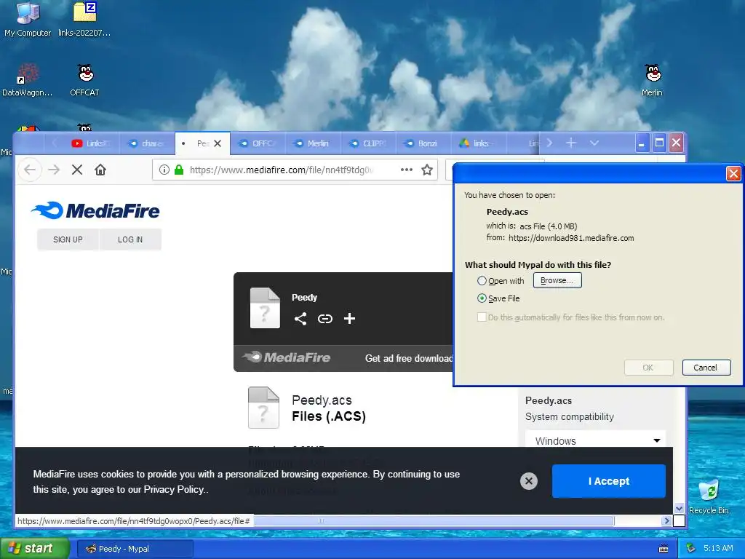The image size is (745, 559).
Task: Stop page loading with X button
Action: tap(77, 170)
